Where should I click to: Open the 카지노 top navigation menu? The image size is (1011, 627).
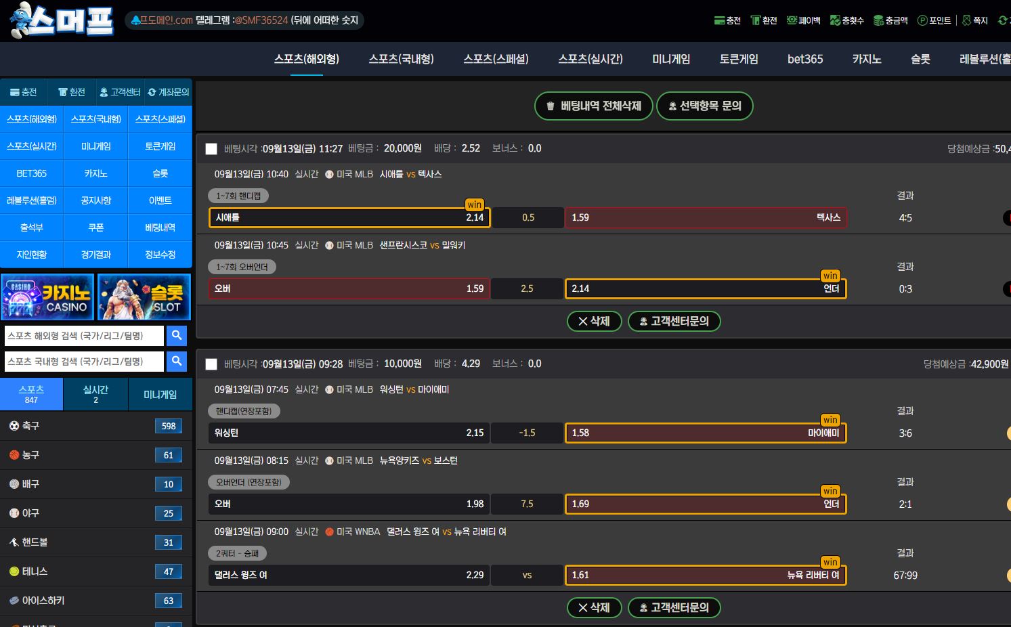(866, 59)
